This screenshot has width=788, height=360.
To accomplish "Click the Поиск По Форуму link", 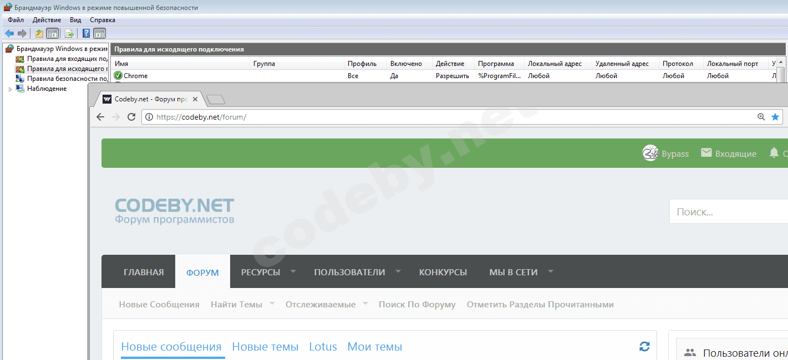I will pos(417,304).
